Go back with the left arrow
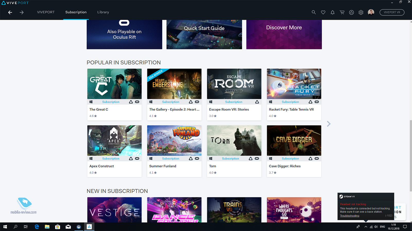 10,12
